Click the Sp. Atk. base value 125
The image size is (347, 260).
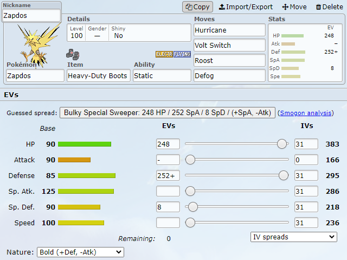pos(48,192)
